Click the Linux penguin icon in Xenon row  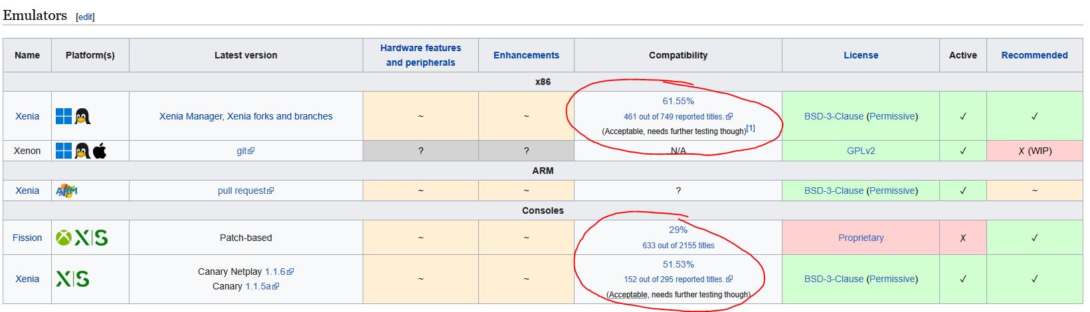coord(82,151)
